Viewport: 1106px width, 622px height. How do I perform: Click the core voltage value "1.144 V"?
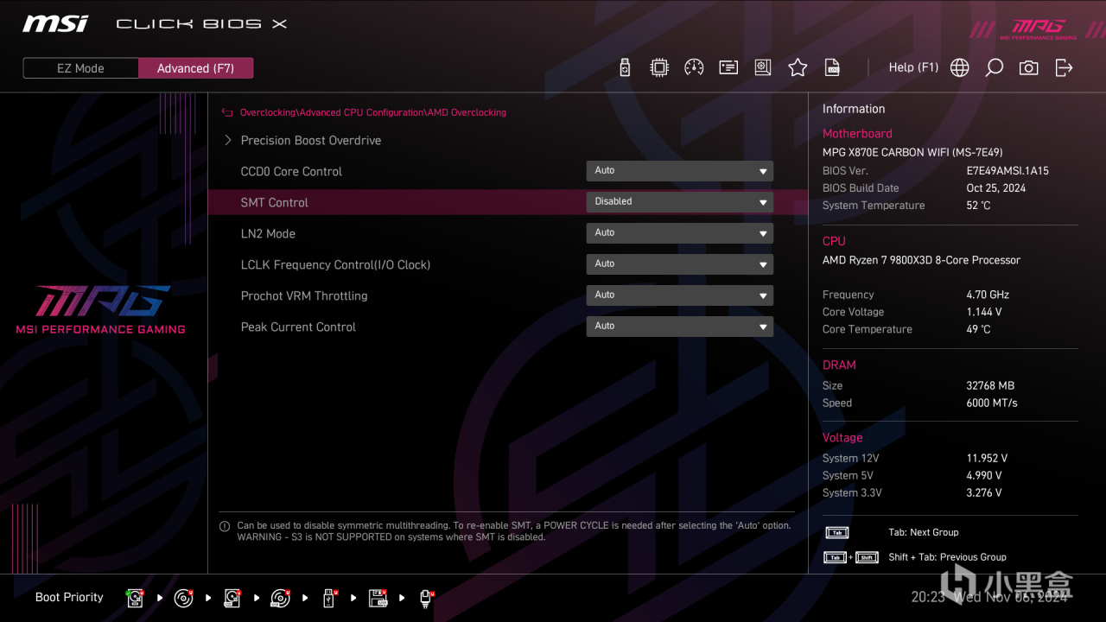(984, 312)
